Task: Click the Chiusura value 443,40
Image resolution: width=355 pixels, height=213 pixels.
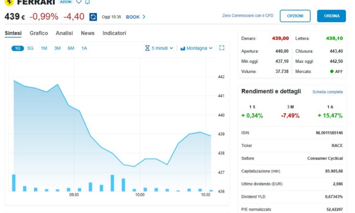Action: coord(336,51)
